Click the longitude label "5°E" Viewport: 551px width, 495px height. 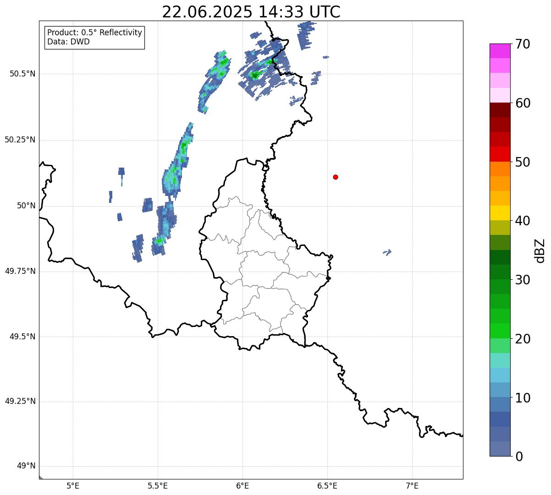(x=73, y=485)
